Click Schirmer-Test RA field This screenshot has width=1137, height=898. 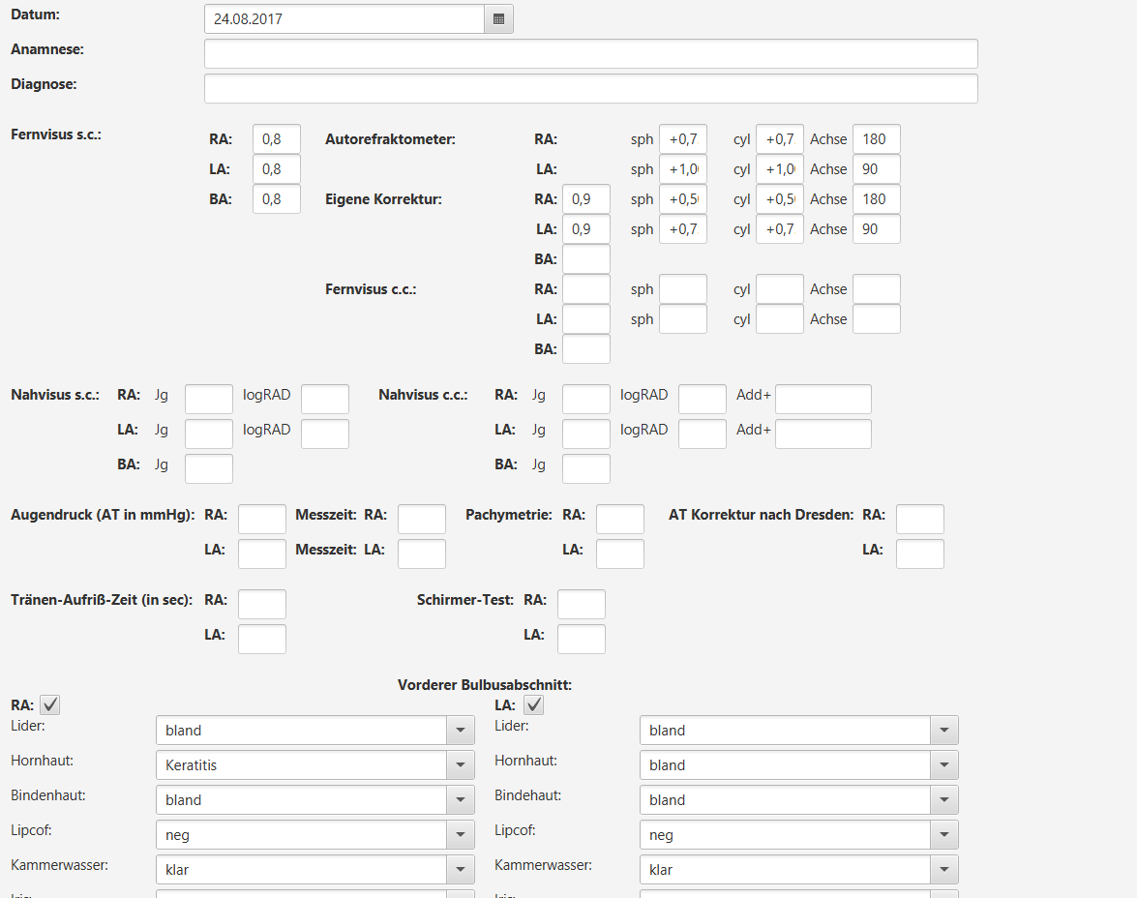[x=581, y=604]
